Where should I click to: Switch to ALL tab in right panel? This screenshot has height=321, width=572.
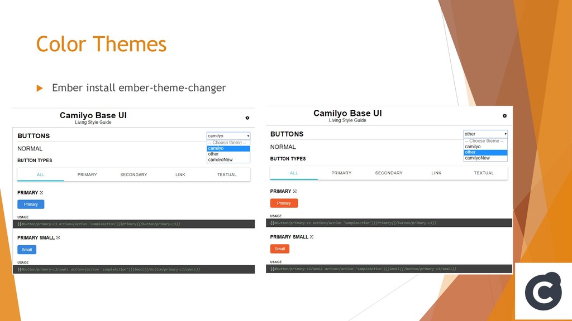click(x=294, y=173)
